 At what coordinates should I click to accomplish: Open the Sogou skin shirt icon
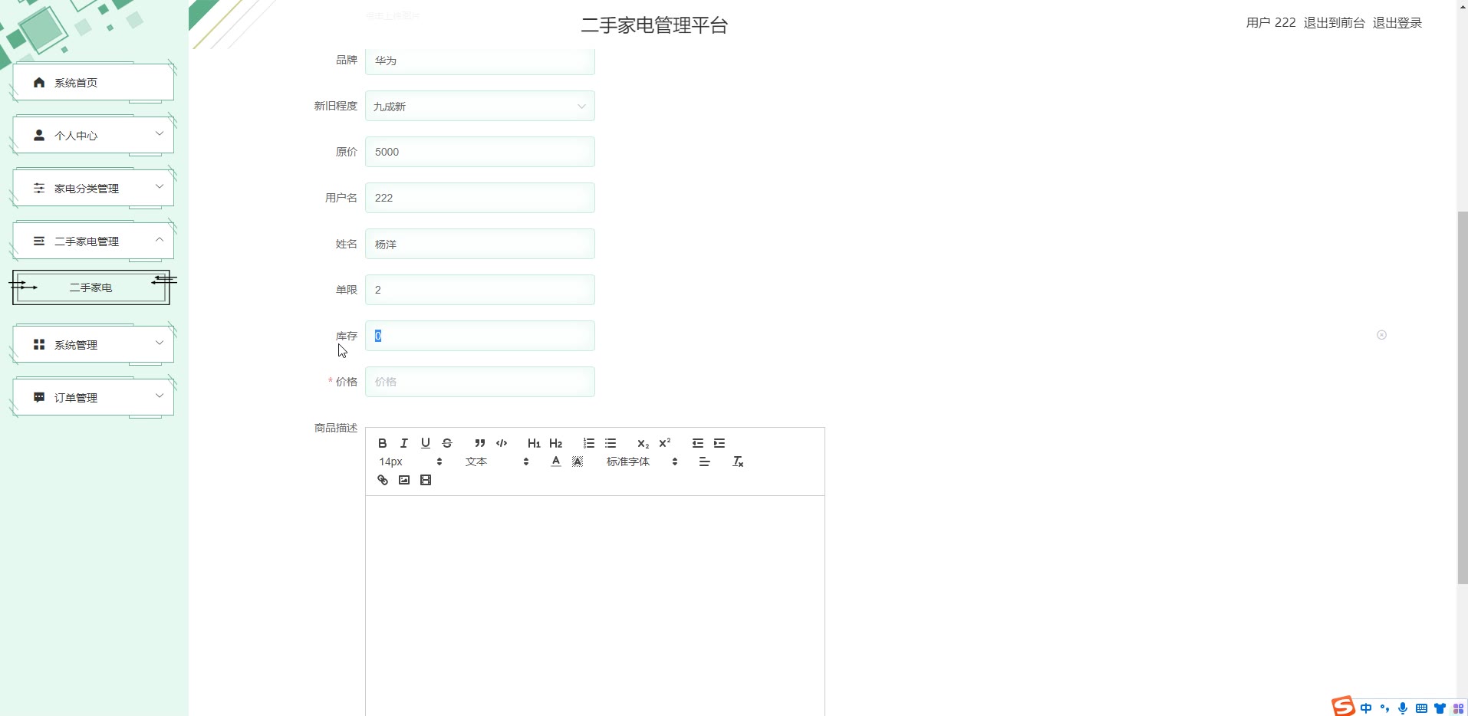tap(1440, 708)
